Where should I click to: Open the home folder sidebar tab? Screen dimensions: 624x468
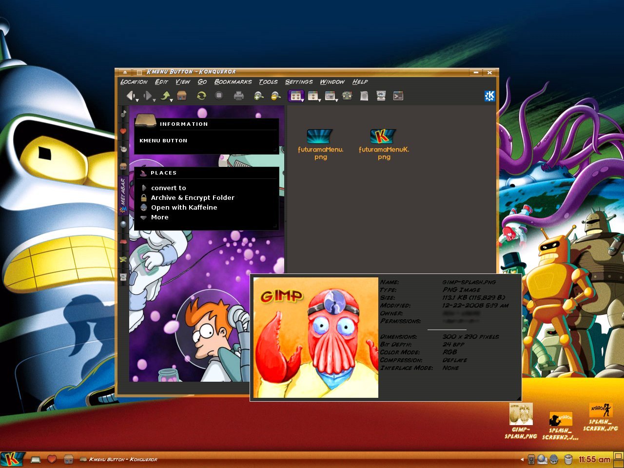tap(123, 166)
